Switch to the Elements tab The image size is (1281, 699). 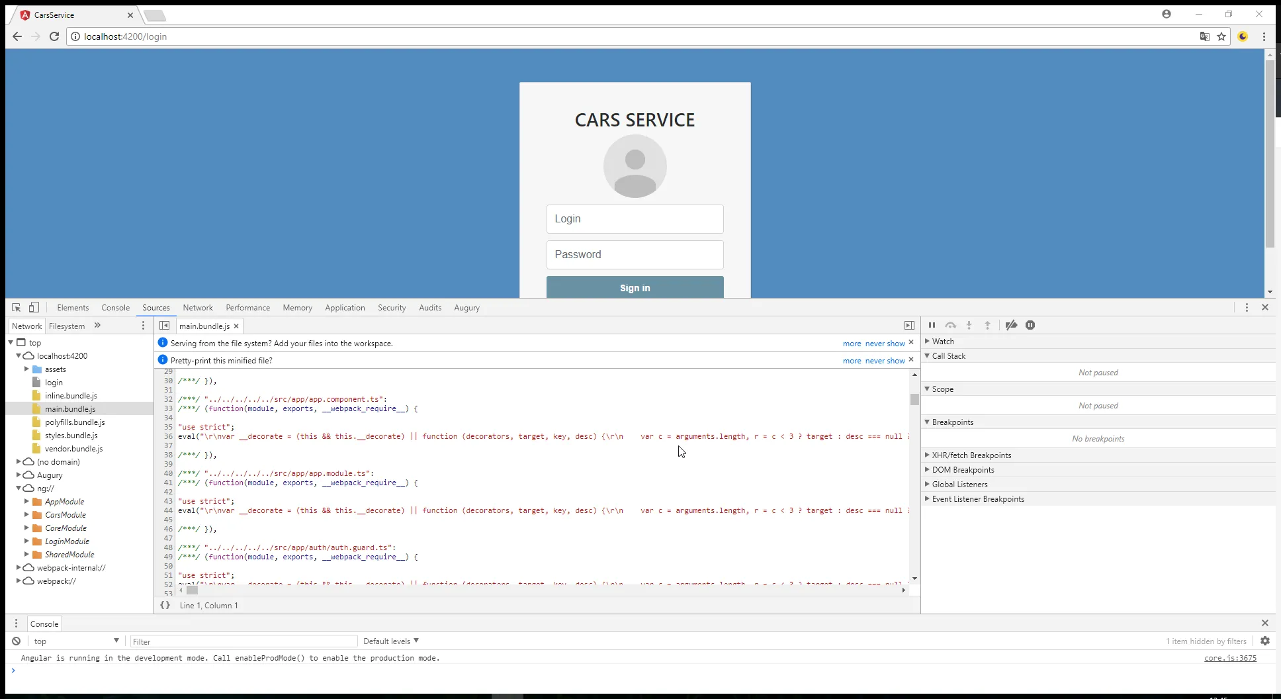point(73,308)
